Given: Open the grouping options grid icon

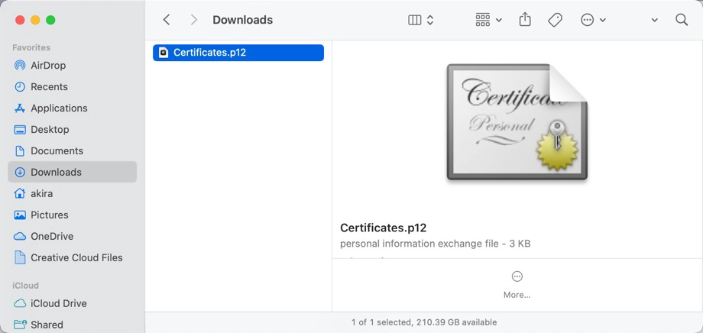Looking at the screenshot, I should 483,20.
